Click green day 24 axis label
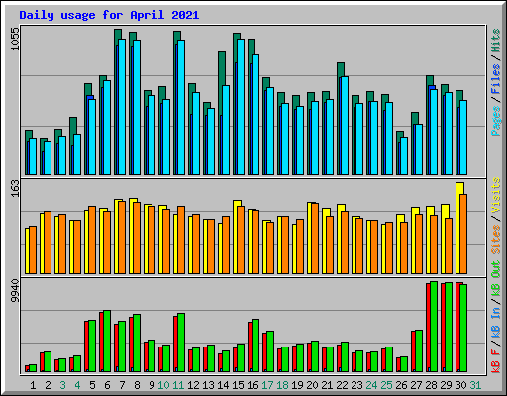 371,385
